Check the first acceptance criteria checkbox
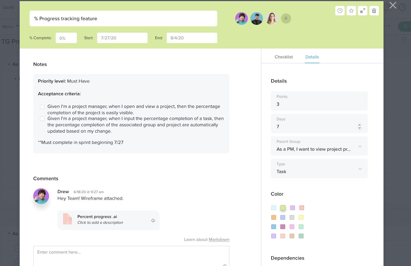The image size is (411, 266). [42, 106]
